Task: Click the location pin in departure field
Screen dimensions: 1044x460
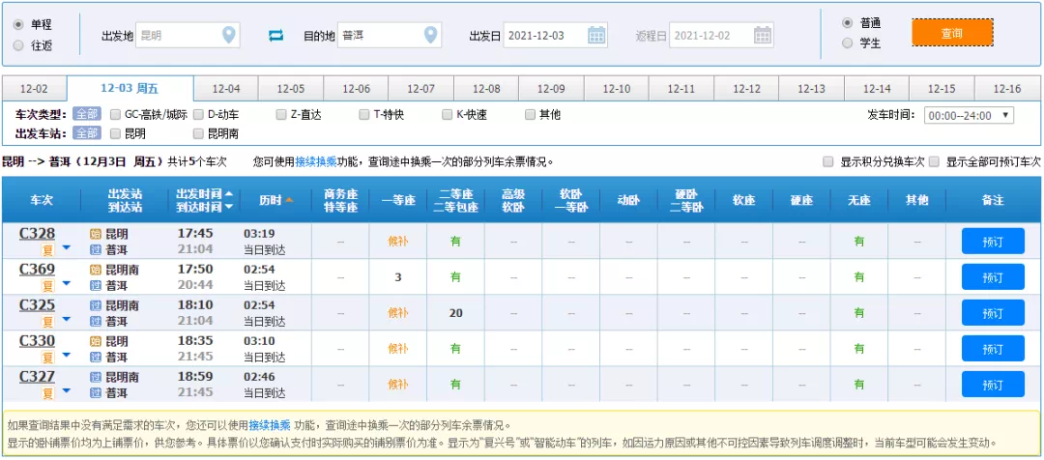Action: click(228, 36)
